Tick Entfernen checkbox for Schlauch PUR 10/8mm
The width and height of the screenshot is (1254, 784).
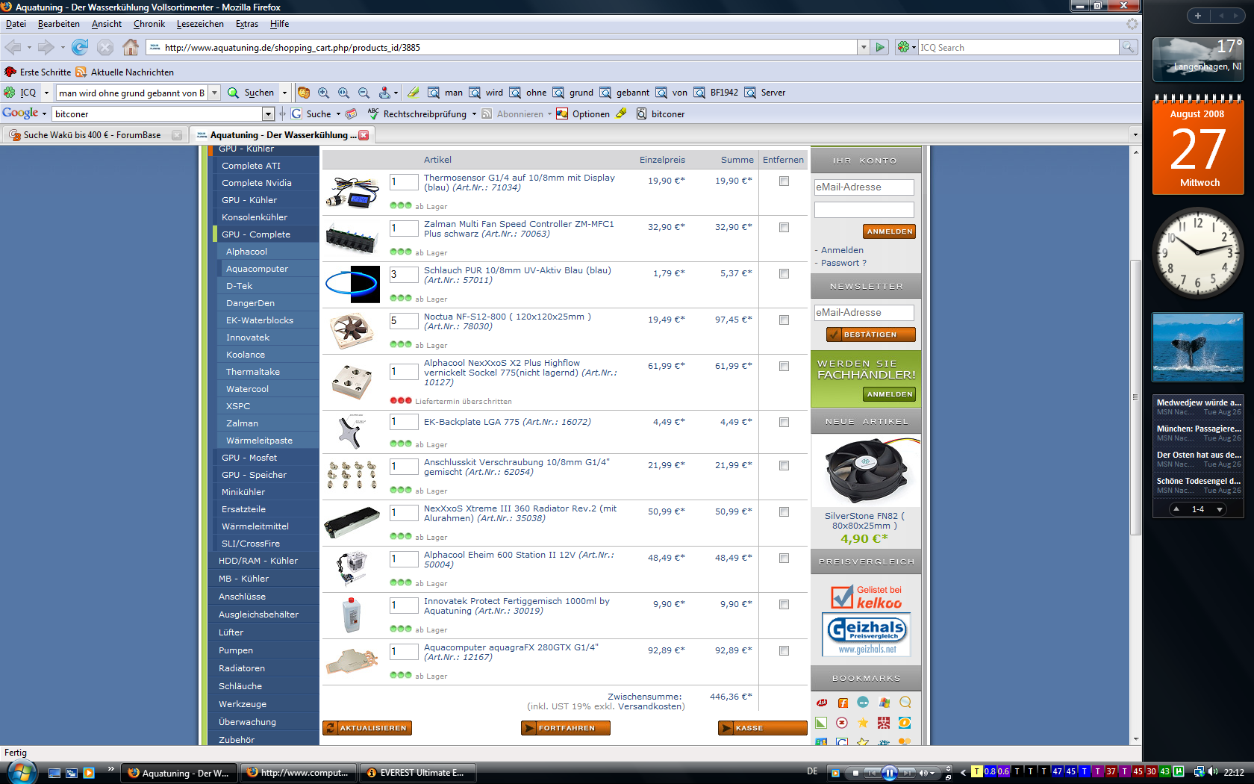[x=784, y=273]
